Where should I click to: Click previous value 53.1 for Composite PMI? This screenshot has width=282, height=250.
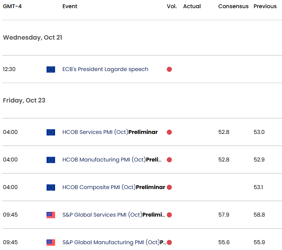258,187
